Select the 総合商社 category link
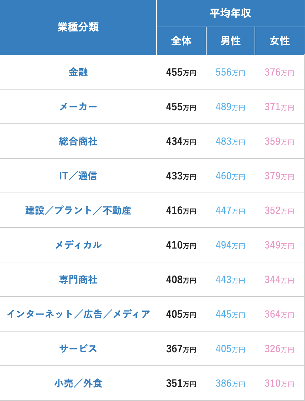 click(x=78, y=141)
